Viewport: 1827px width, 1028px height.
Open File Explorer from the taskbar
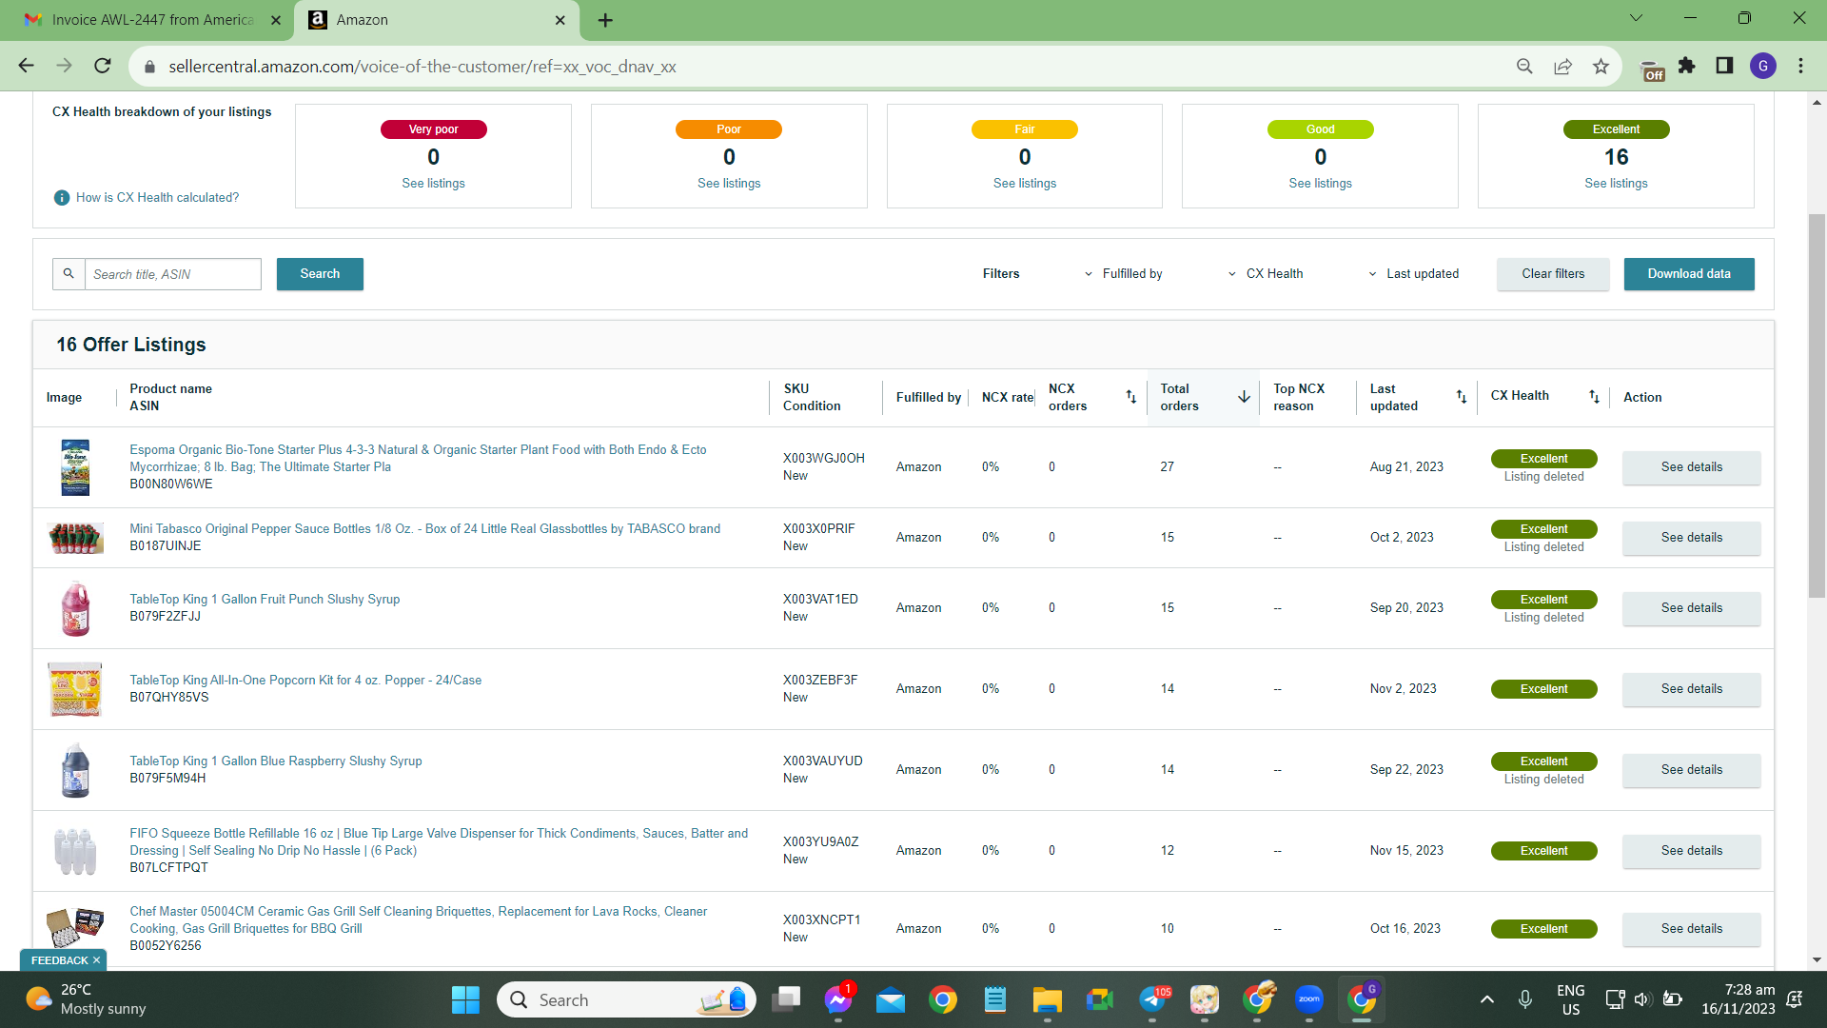tap(1048, 999)
